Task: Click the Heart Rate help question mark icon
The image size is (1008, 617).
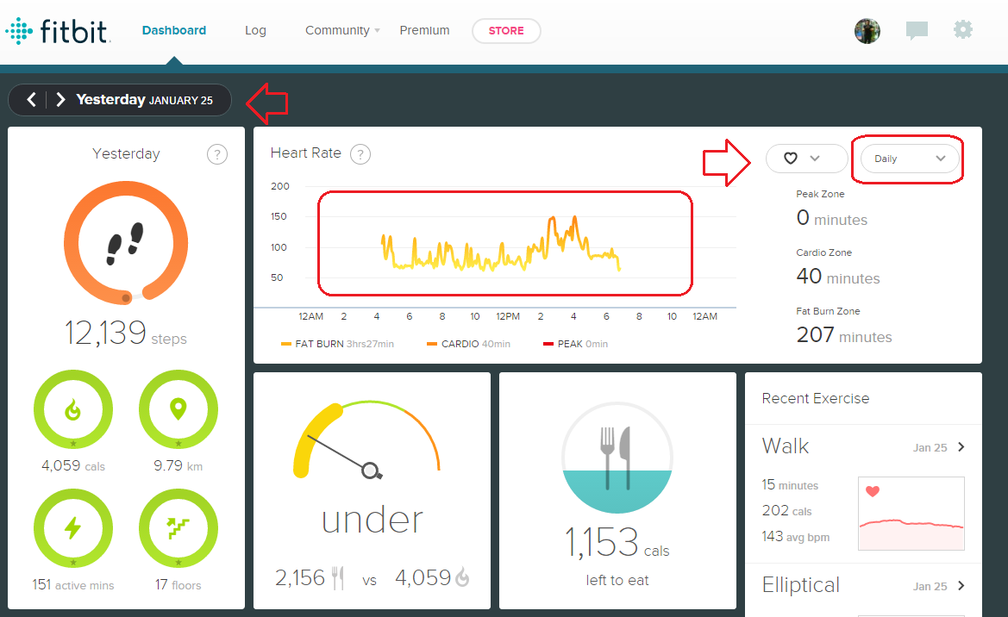Action: coord(360,153)
